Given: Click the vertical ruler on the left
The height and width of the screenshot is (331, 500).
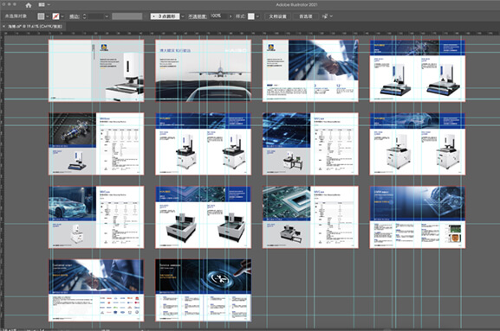Looking at the screenshot, I should pos(2,181).
